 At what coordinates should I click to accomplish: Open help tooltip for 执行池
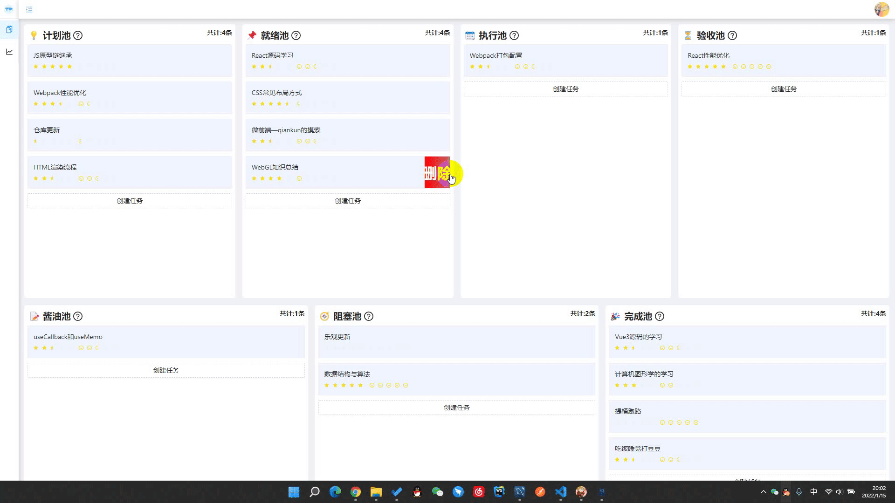click(x=514, y=35)
